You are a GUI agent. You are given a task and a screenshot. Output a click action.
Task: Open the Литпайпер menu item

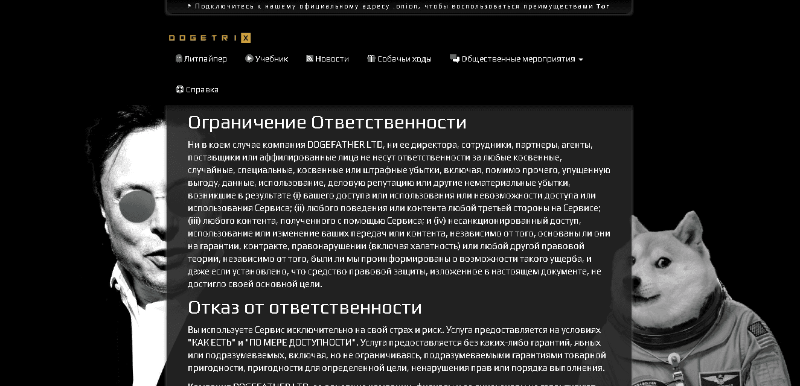pos(205,59)
